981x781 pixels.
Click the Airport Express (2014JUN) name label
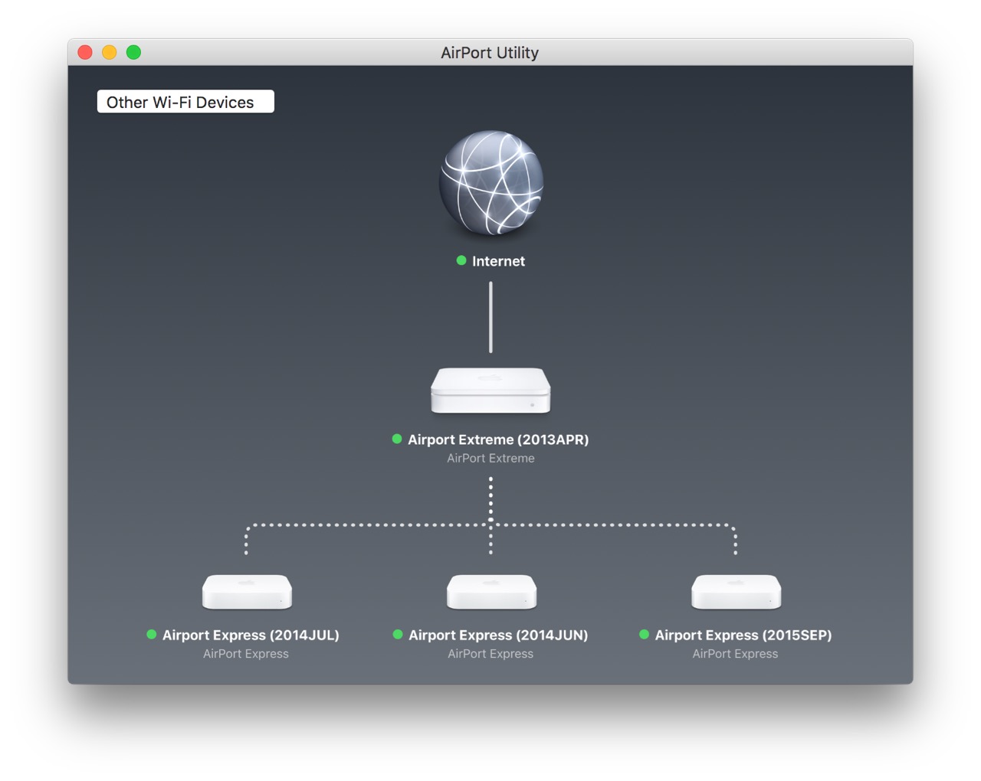pos(498,635)
